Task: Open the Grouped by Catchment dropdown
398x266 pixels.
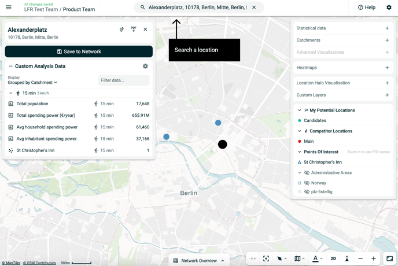Action: click(32, 83)
